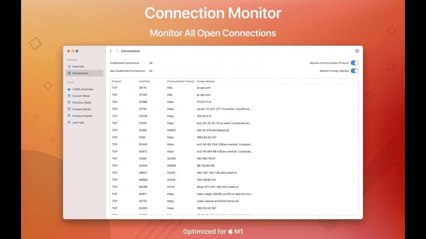Go forward with the right chevron
Viewport: 426px width, 239px height.
tap(117, 51)
